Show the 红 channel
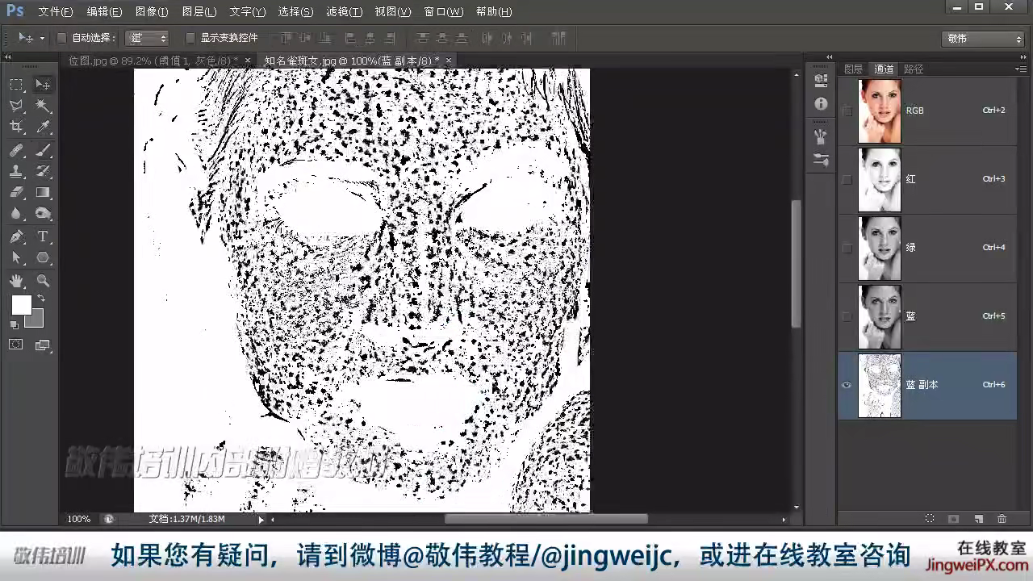Screen dimensions: 1033x581 pyautogui.click(x=847, y=179)
